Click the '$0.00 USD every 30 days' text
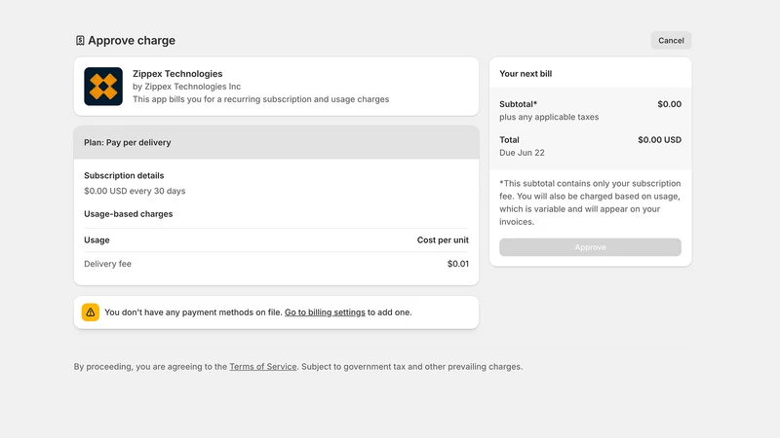The image size is (780, 438). click(135, 191)
